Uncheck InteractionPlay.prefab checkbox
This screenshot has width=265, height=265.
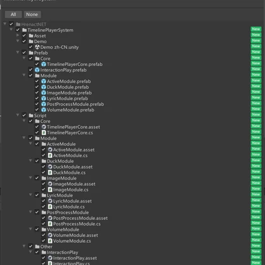pos(30,70)
